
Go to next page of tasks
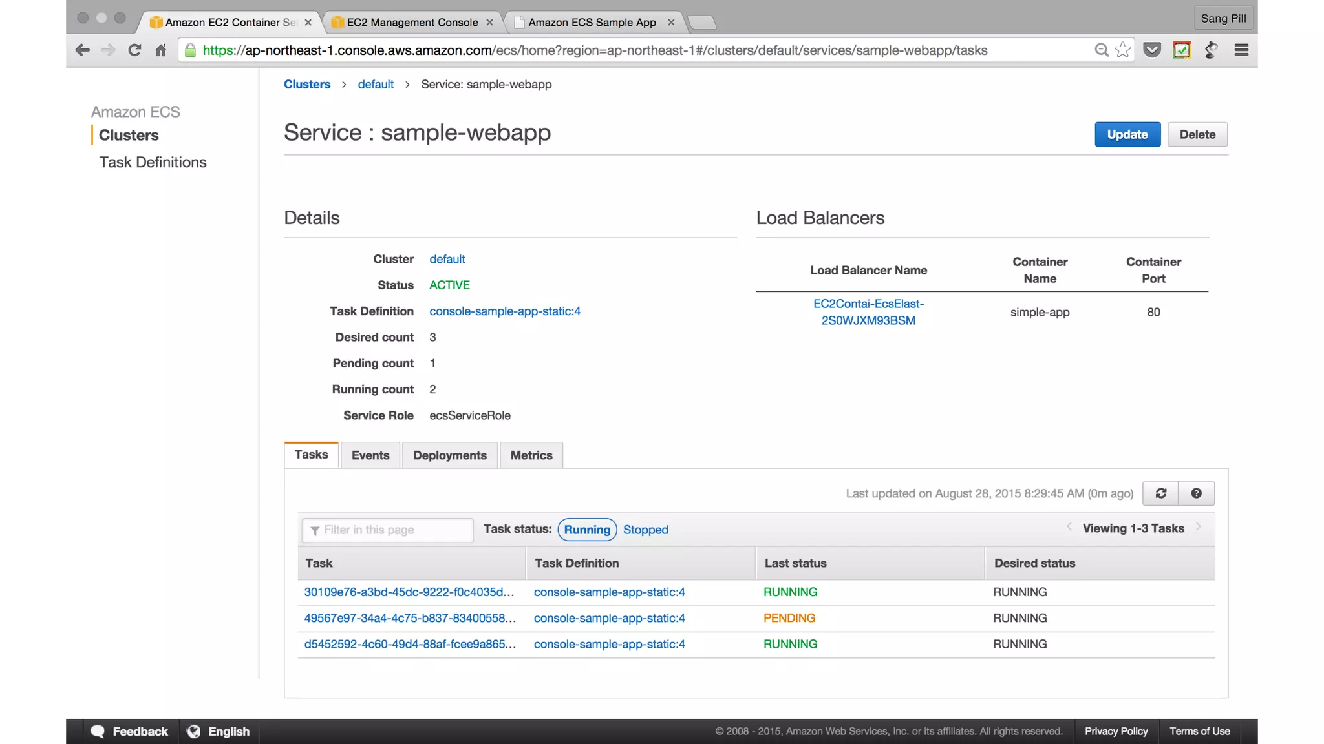(1199, 527)
